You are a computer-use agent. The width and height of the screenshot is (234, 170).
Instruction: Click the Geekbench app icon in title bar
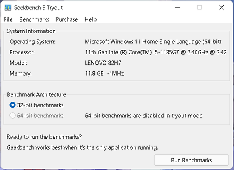coord(8,8)
